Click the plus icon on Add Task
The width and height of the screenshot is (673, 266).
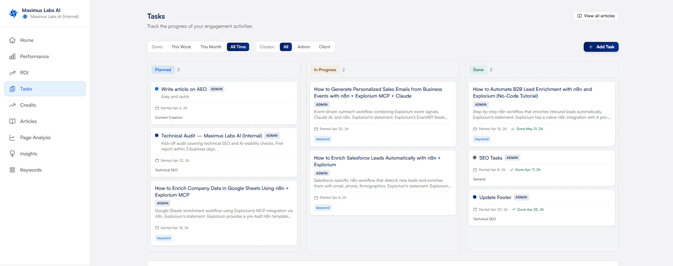click(591, 47)
